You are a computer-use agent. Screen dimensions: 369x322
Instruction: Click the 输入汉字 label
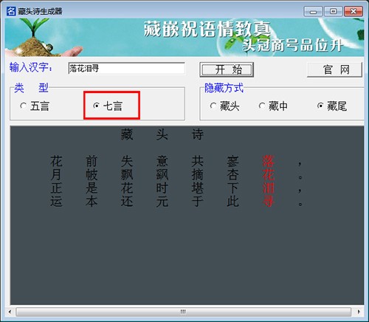(x=31, y=67)
